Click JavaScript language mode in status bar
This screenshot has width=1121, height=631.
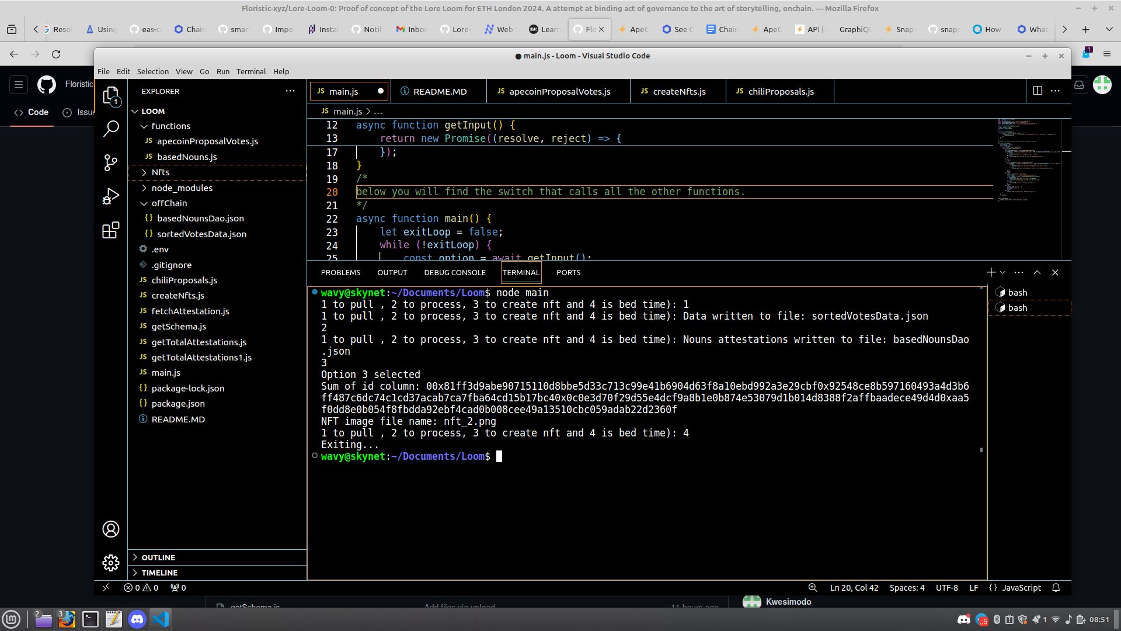[1022, 587]
